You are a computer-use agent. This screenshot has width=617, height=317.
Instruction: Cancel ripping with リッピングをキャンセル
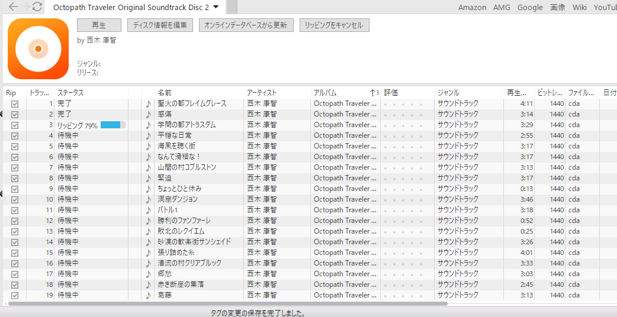tap(334, 25)
